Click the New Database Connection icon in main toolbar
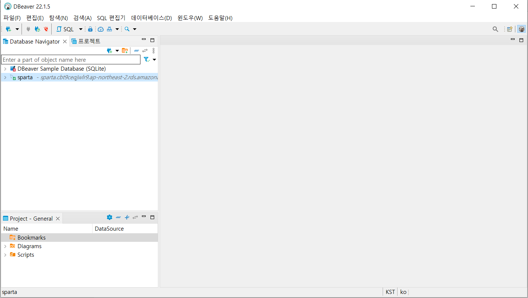The image size is (528, 298). (x=8, y=29)
